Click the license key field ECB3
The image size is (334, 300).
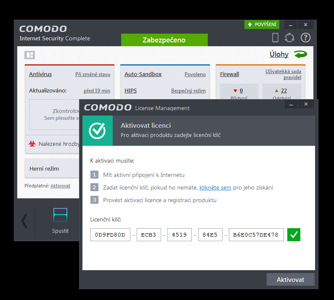click(148, 235)
